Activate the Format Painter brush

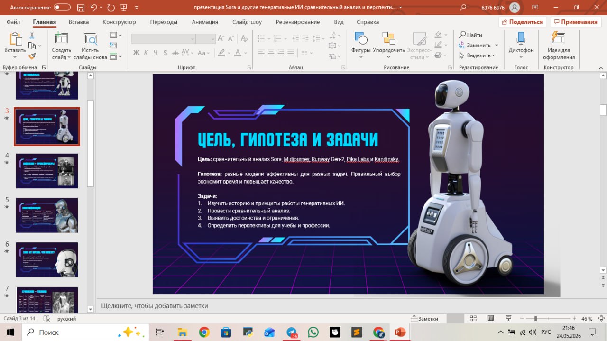32,56
